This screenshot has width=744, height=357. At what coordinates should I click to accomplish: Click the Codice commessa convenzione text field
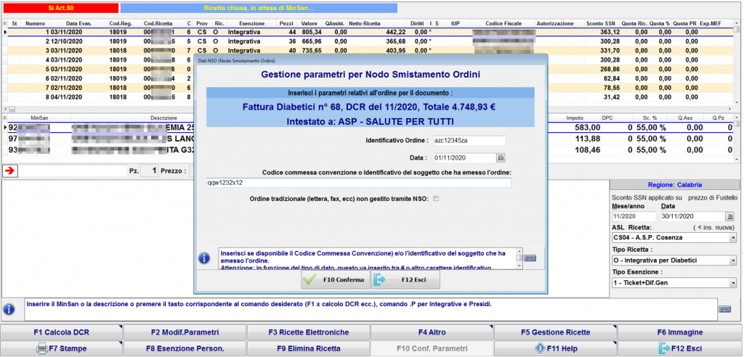coord(359,184)
